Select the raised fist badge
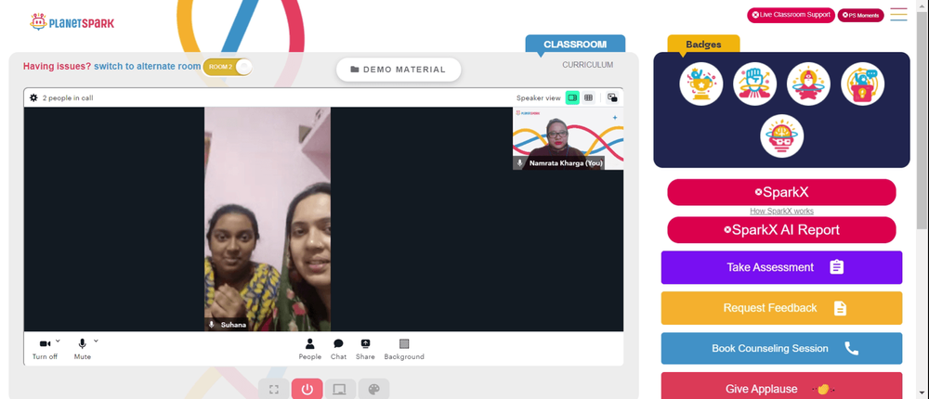929x399 pixels. [x=754, y=84]
